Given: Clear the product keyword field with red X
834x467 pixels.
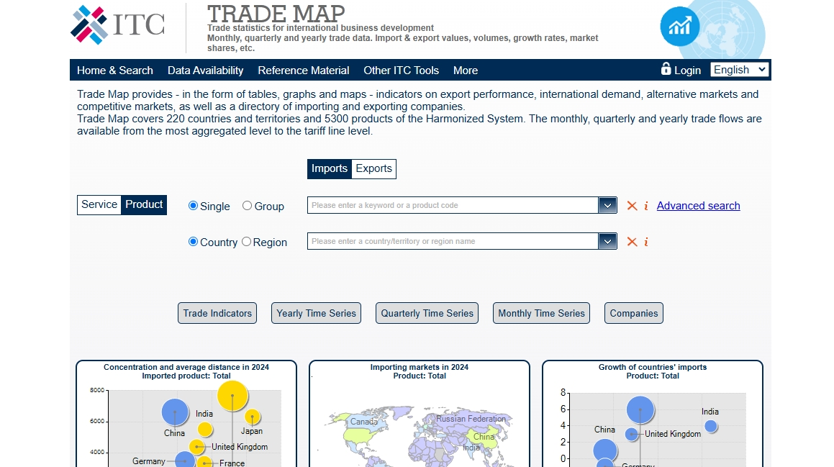Looking at the screenshot, I should click(632, 206).
